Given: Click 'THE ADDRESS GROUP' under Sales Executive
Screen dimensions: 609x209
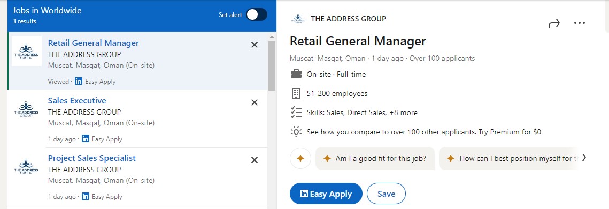Looking at the screenshot, I should click(x=84, y=112).
